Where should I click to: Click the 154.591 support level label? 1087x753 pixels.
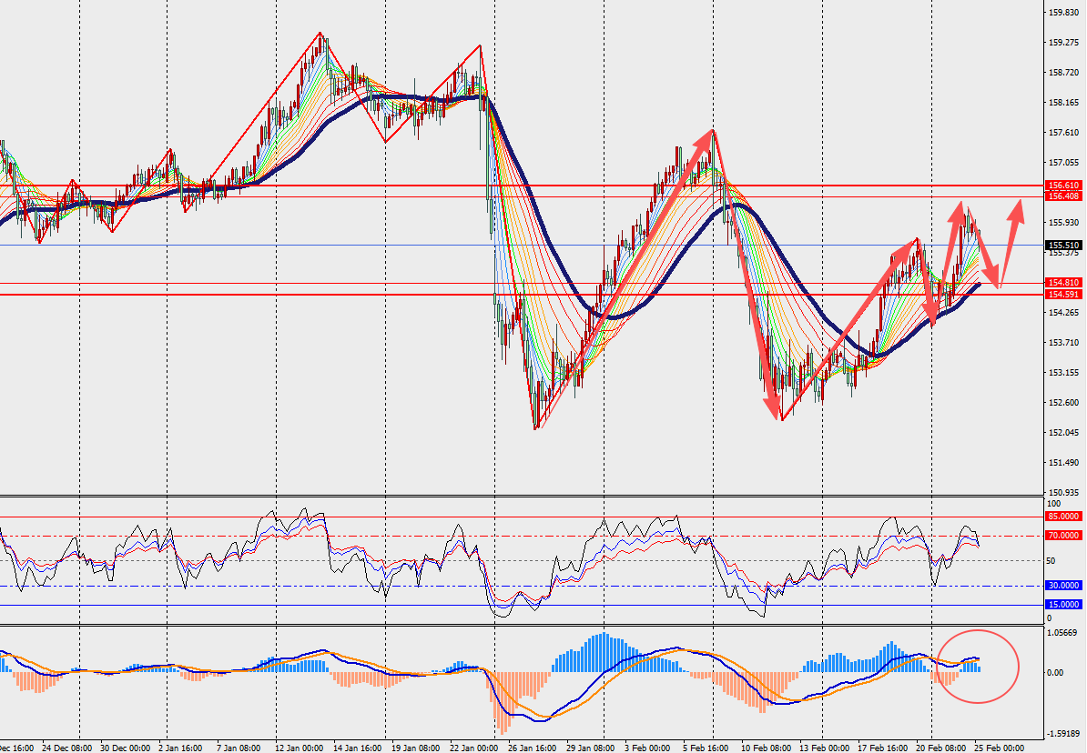coord(1063,295)
